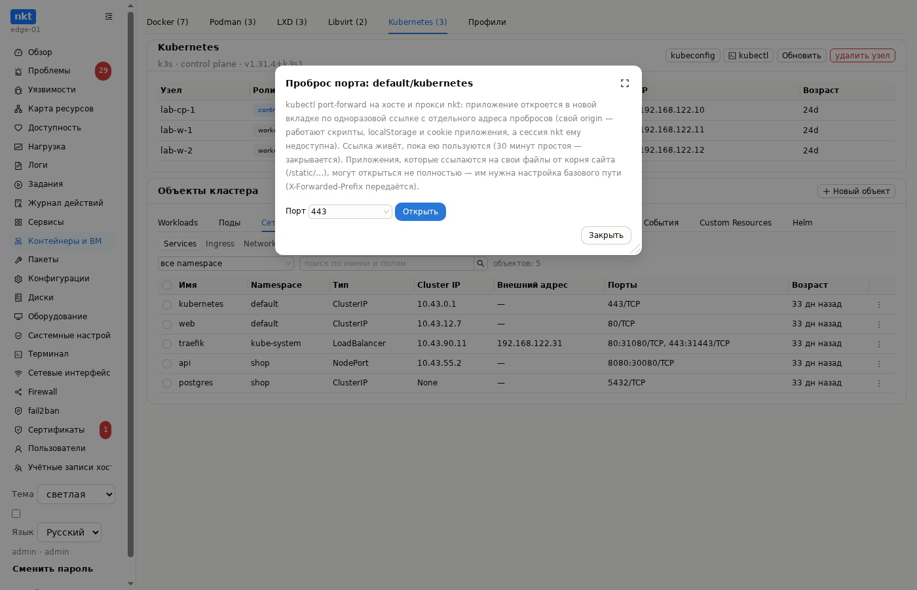The image size is (917, 590).
Task: Open Логи file icon in sidebar
Action: click(18, 165)
